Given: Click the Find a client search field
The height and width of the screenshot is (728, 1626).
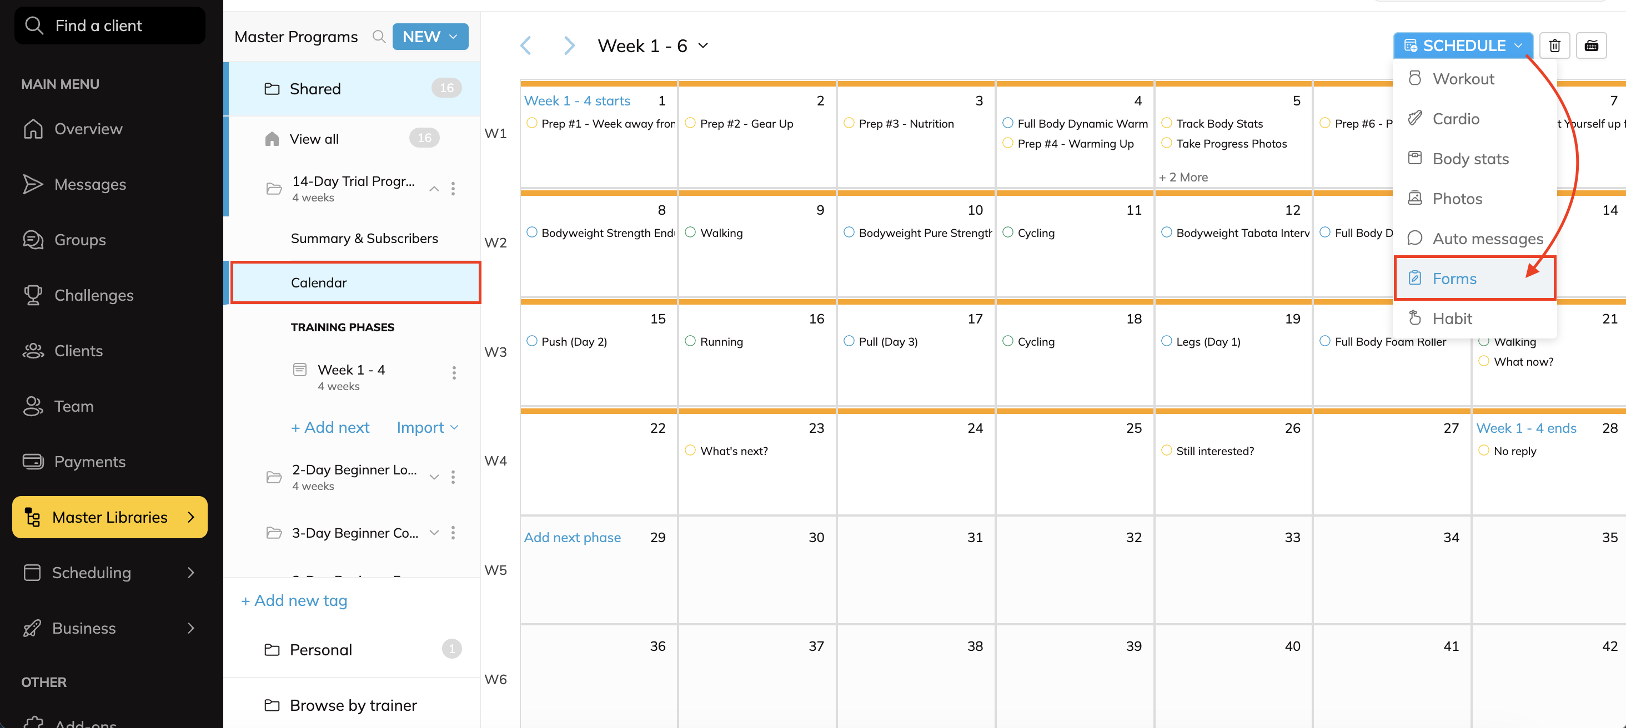Looking at the screenshot, I should pos(110,25).
